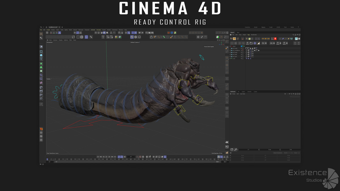
Task: Click the 4K viewport icon
Action: pos(227,142)
